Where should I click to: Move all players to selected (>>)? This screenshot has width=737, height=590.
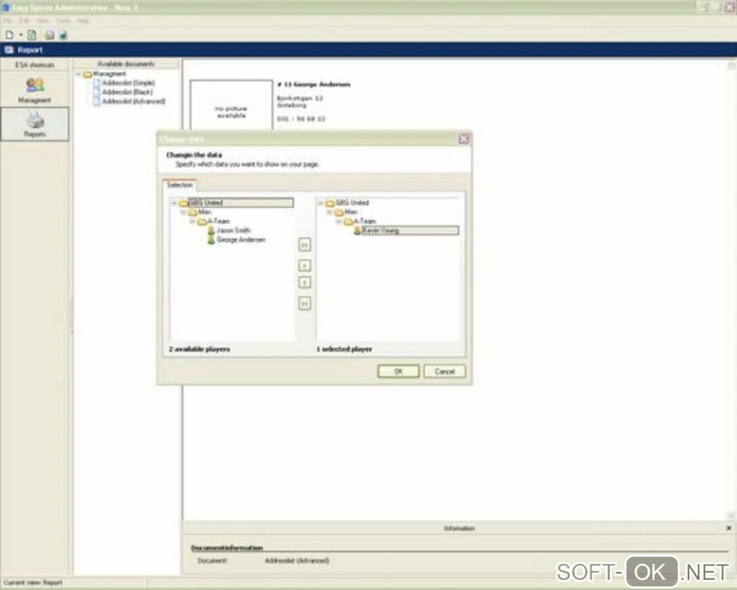(x=305, y=244)
